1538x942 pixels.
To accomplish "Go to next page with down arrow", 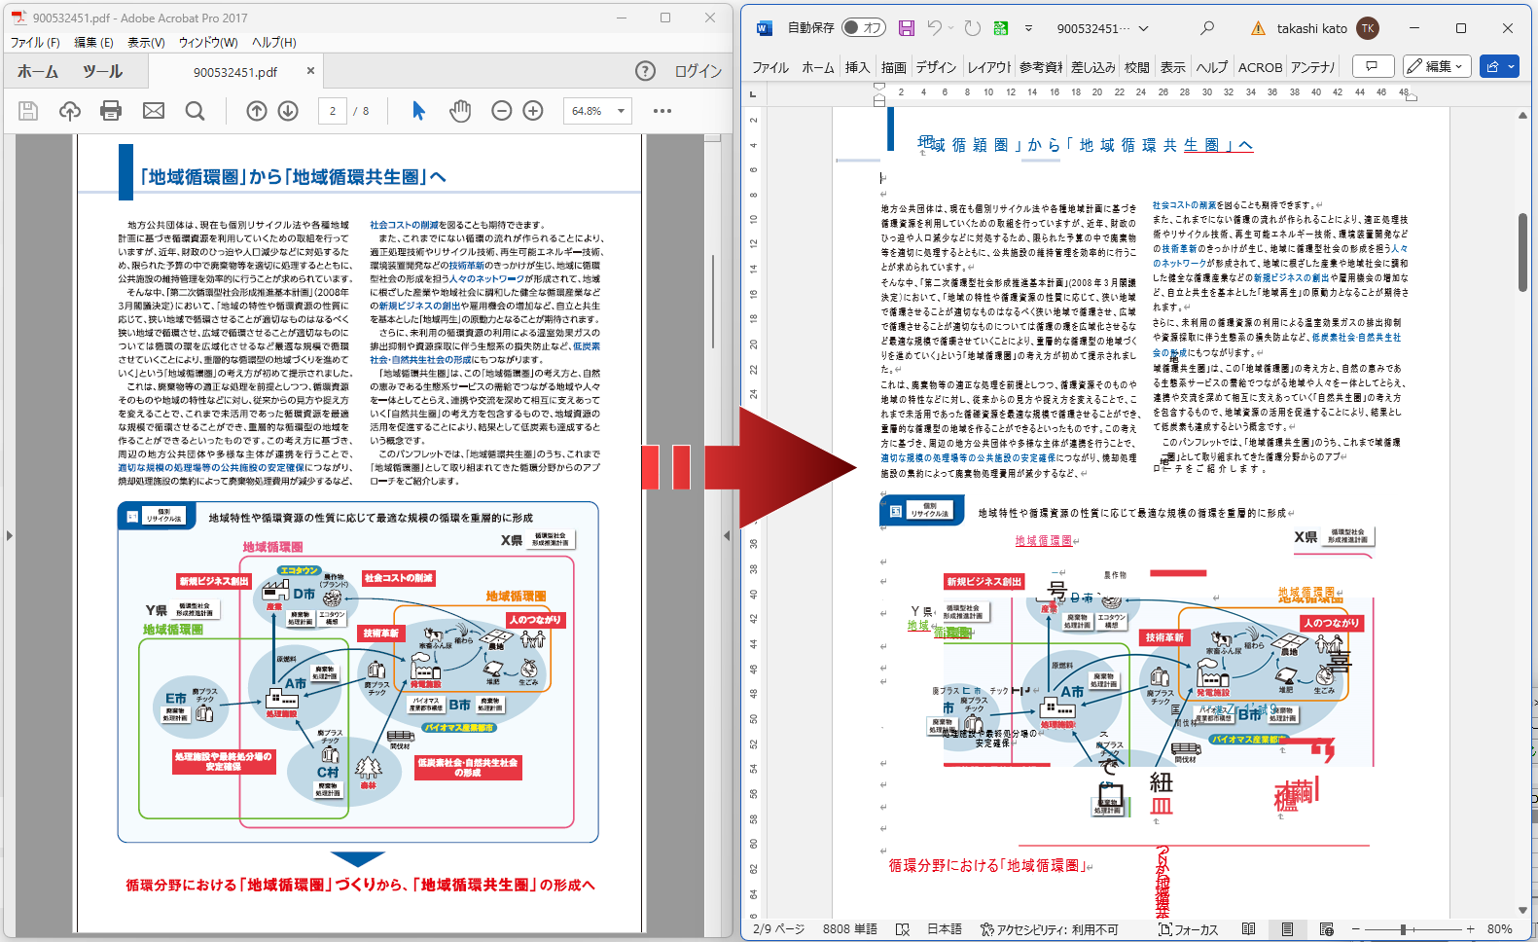I will (288, 111).
